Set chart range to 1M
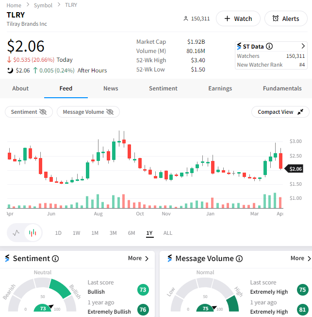This screenshot has height=317, width=312. (95, 233)
